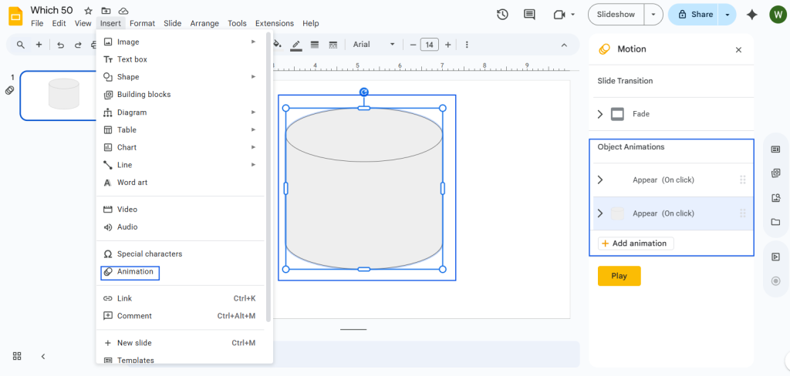This screenshot has height=376, width=790.
Task: Open the Format menu
Action: pyautogui.click(x=142, y=24)
